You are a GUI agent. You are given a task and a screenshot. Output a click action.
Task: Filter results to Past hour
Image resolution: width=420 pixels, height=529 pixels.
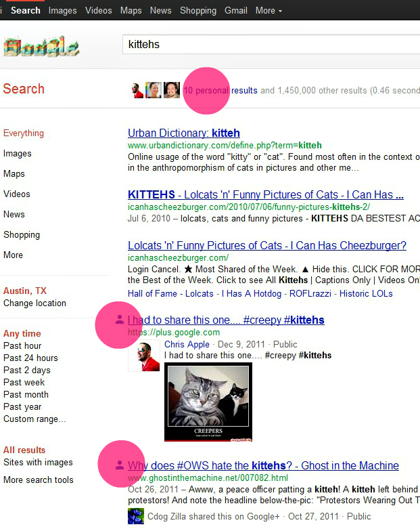(22, 345)
